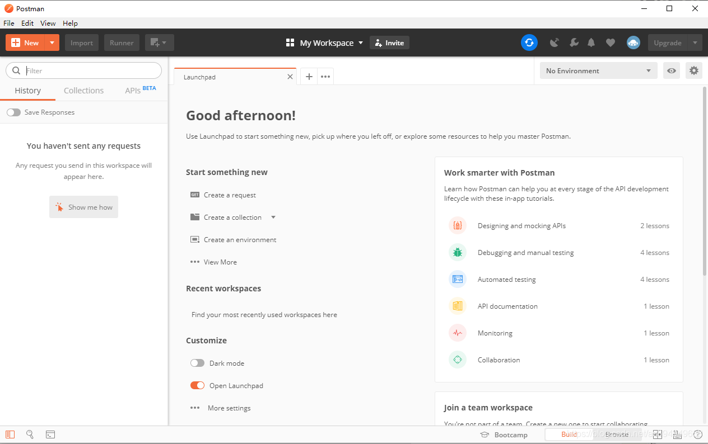Click the help question mark icon

point(698,434)
